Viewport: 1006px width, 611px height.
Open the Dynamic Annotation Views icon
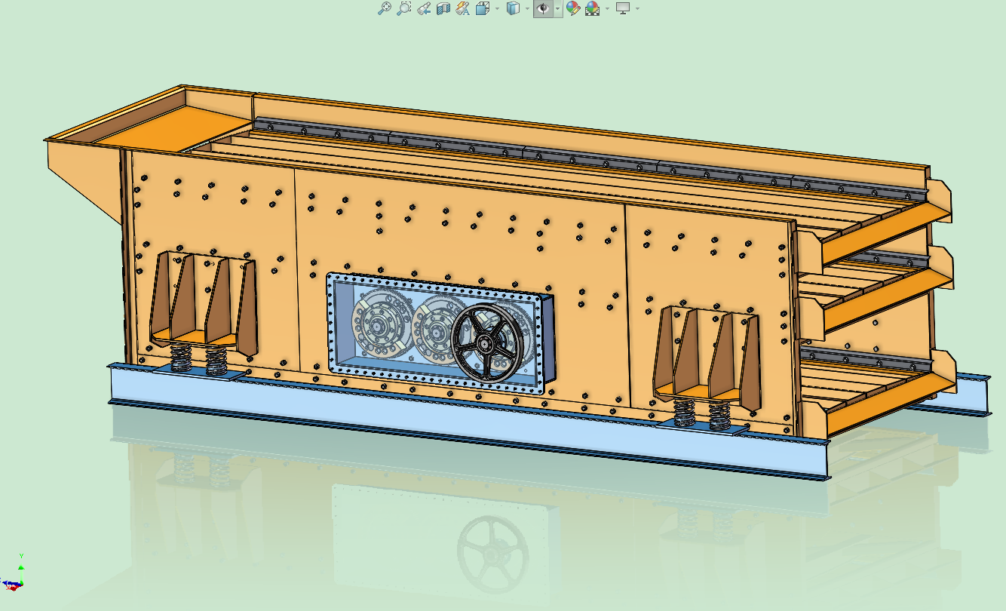click(x=463, y=8)
